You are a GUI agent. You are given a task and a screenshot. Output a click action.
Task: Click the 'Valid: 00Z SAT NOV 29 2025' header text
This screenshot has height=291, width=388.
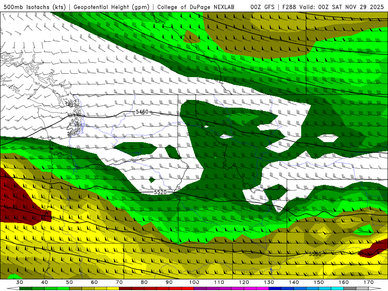342,7
